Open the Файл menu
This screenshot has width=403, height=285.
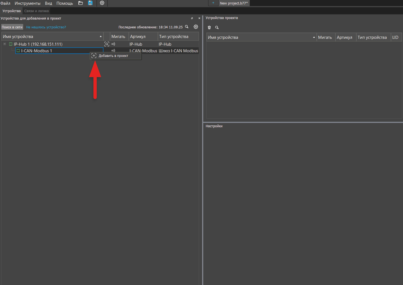pos(5,3)
